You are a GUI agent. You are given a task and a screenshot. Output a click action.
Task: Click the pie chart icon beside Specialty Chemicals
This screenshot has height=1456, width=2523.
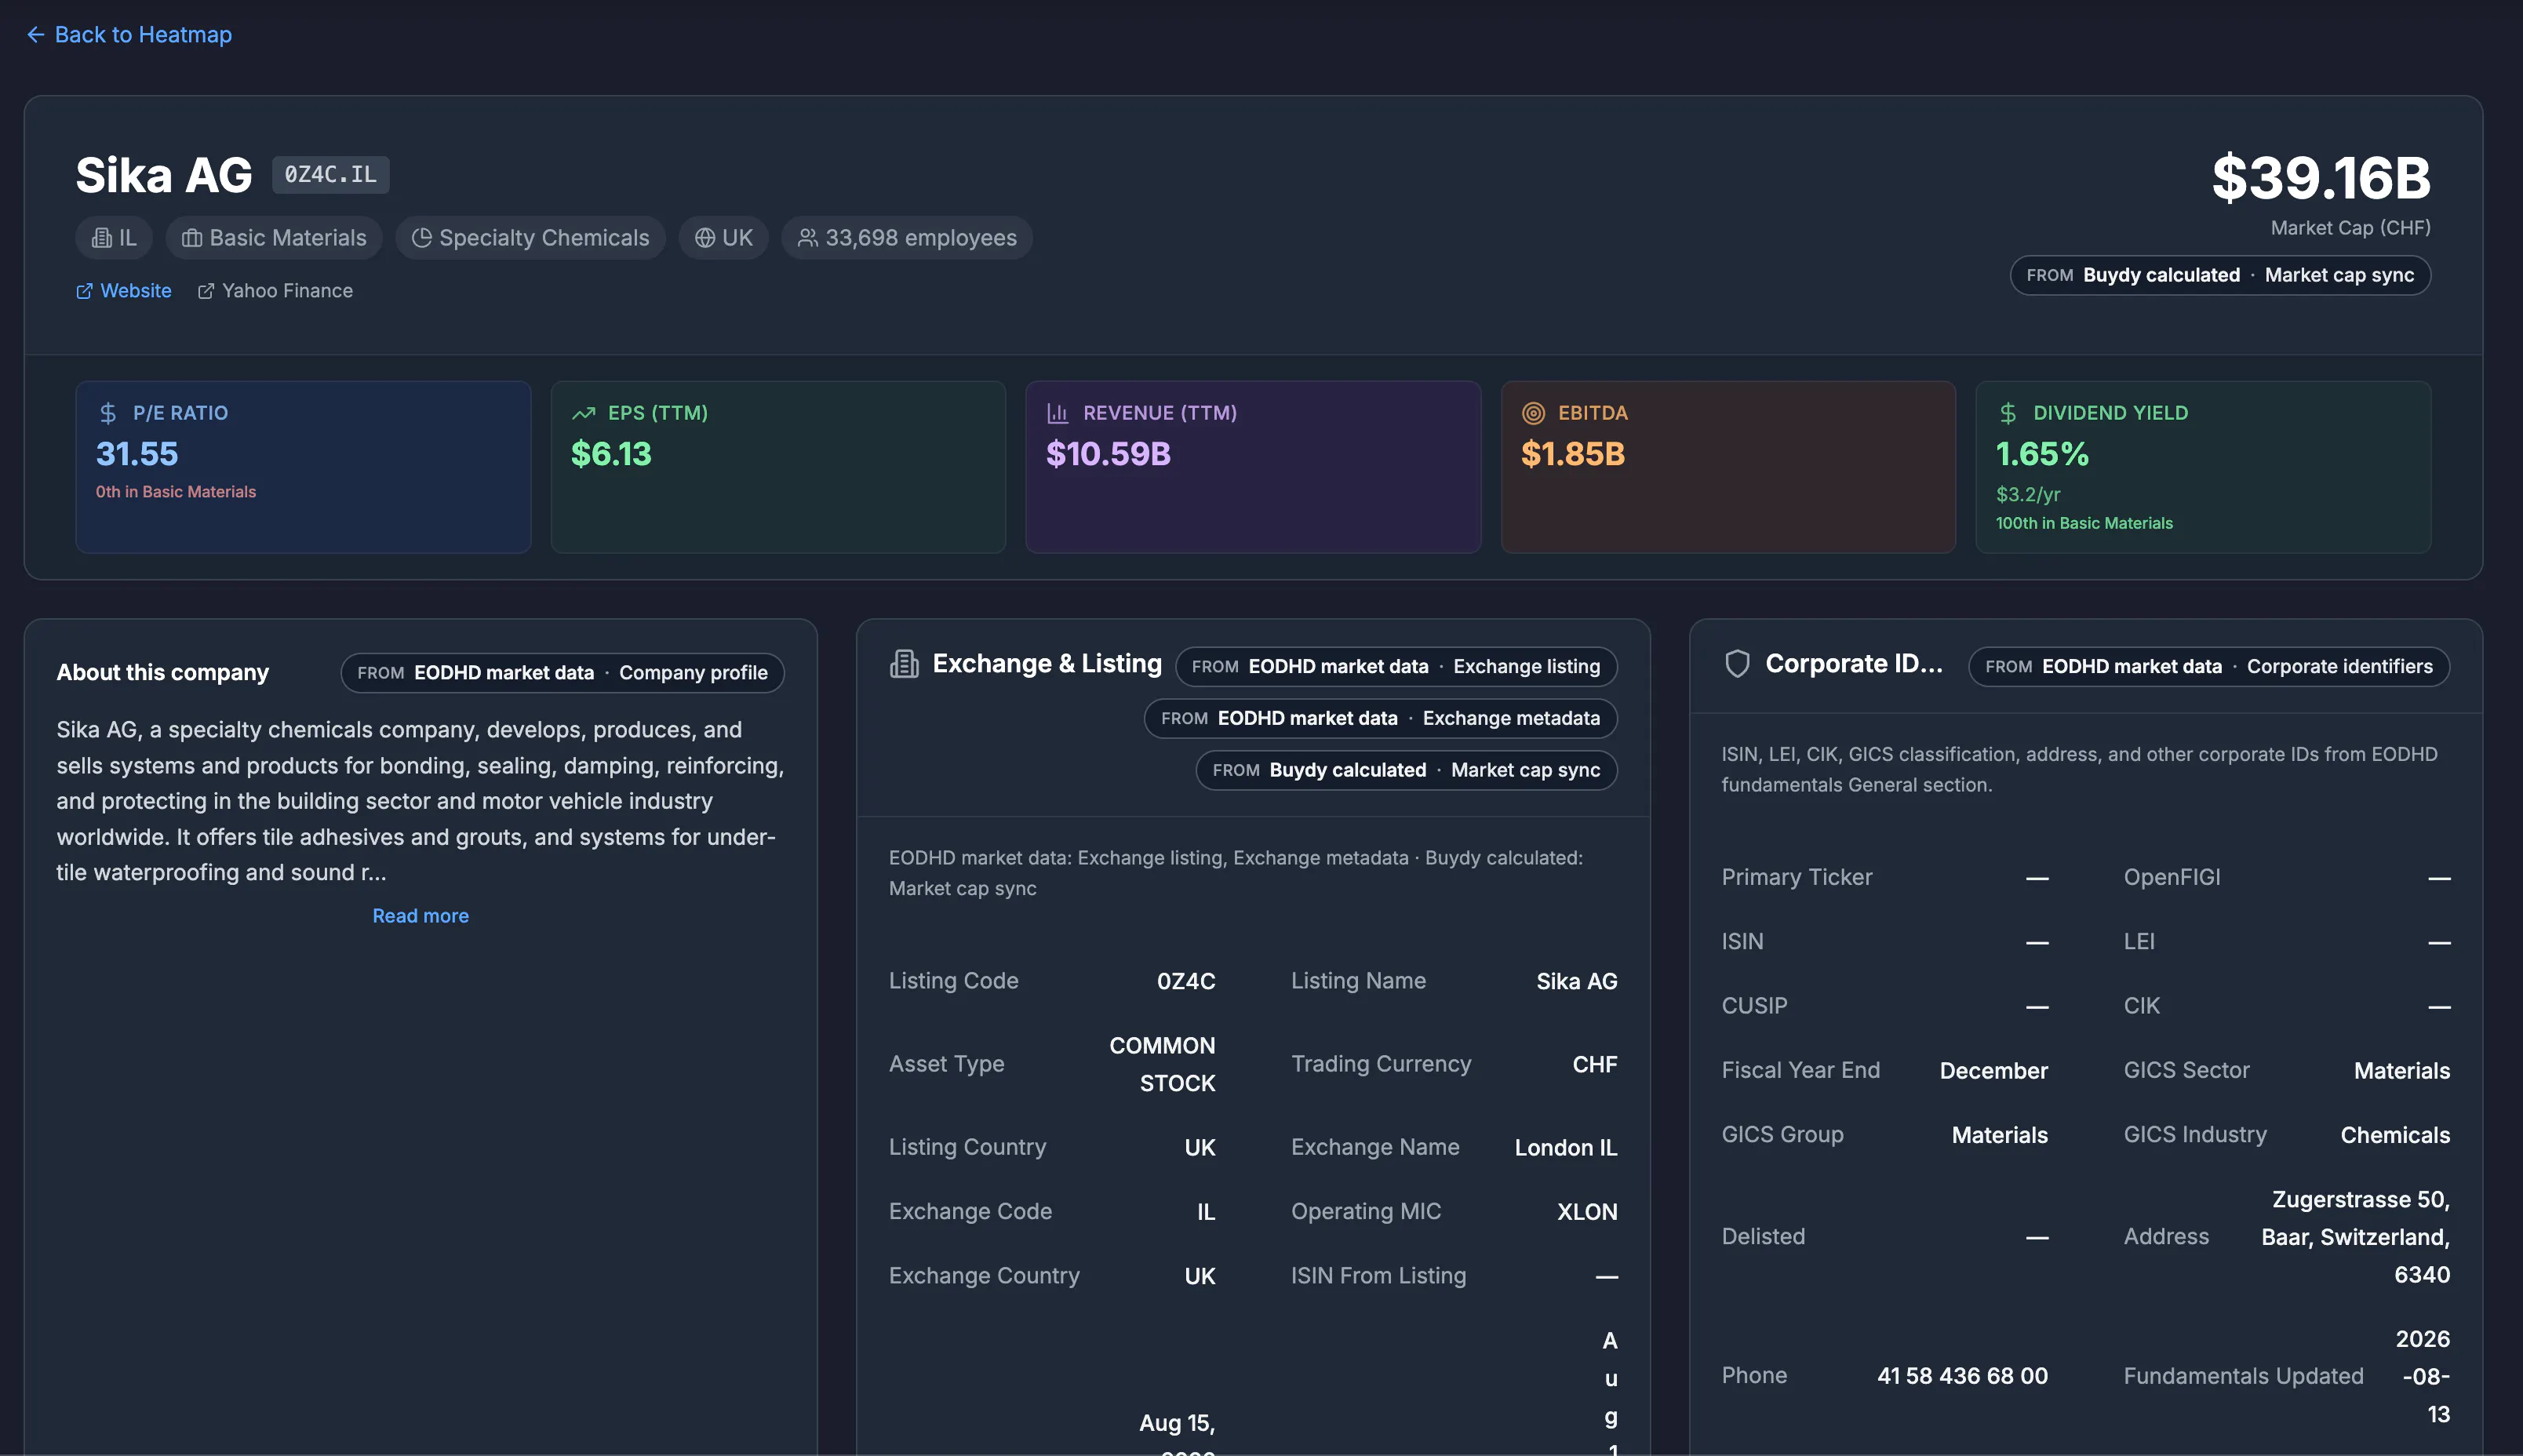(x=421, y=238)
